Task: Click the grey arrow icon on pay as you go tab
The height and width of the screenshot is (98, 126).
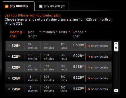Action: [41, 6]
